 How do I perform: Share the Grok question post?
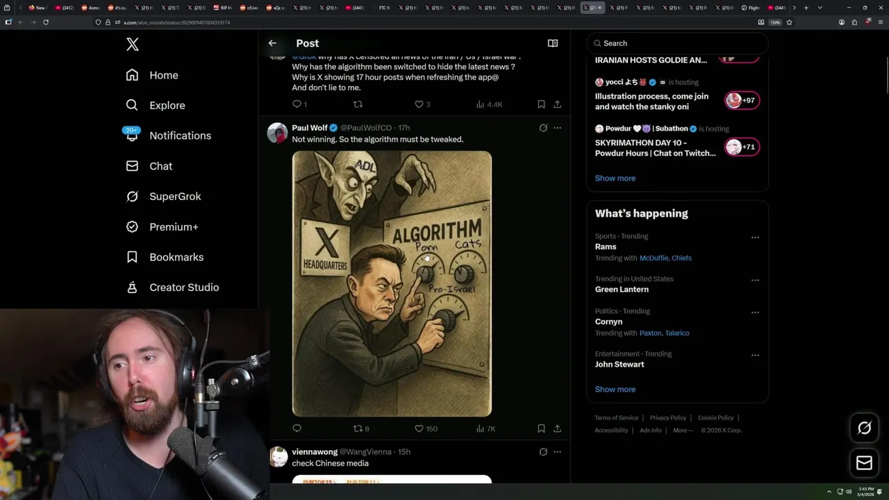coord(557,104)
